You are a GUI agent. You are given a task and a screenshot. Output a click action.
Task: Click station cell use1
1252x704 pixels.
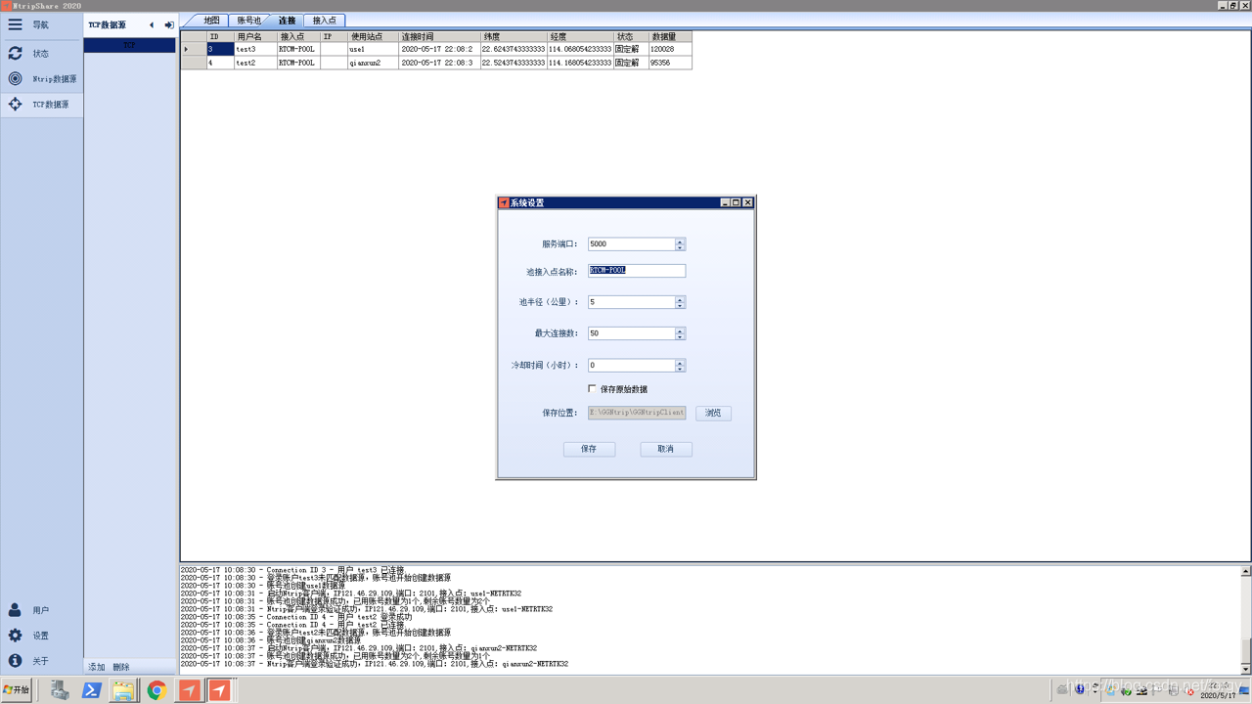tap(373, 49)
